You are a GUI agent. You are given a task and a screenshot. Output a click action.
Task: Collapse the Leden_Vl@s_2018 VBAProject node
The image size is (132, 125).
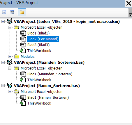point(3,22)
